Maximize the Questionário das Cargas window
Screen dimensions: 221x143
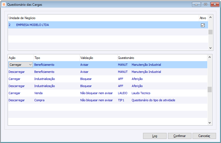coord(205,4)
